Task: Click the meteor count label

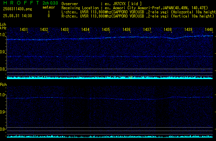Action: [49, 7]
